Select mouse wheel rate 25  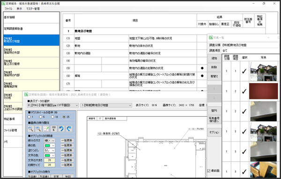pos(64,117)
